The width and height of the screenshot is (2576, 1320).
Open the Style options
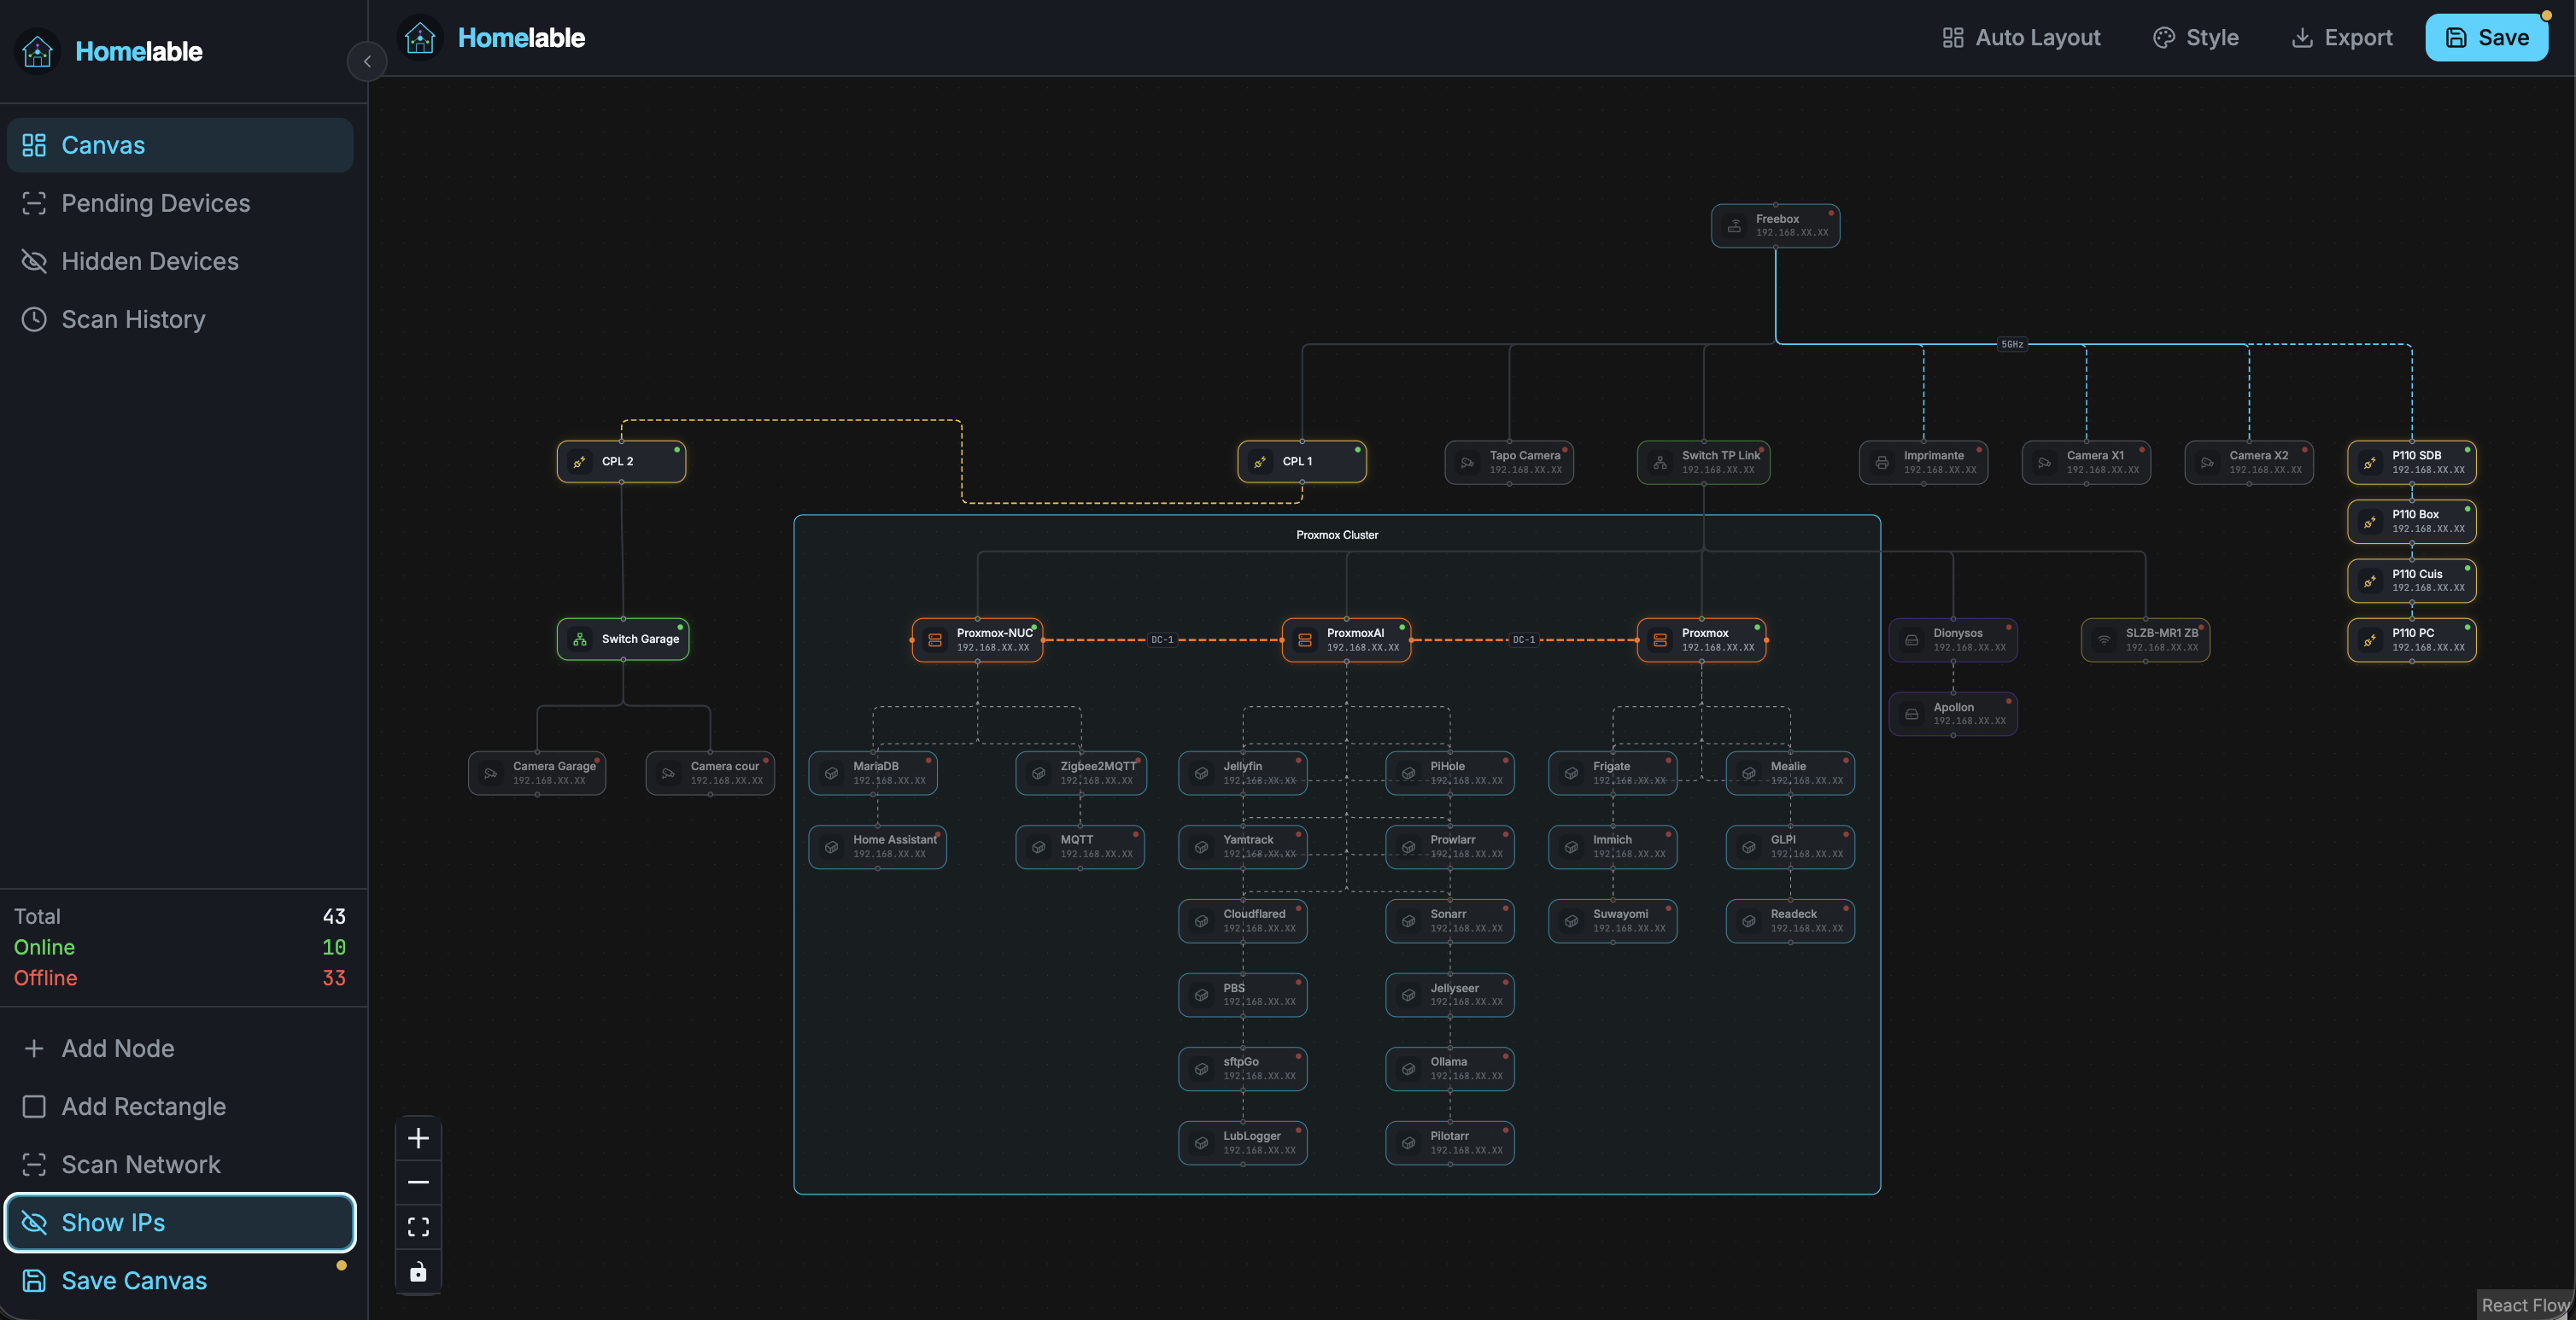tap(2196, 38)
